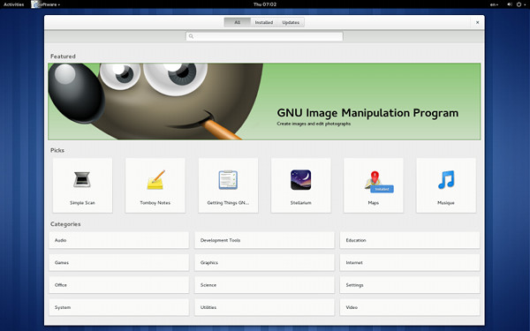Click the search magnifier icon
Screen dimensions: 530x331
pos(191,36)
